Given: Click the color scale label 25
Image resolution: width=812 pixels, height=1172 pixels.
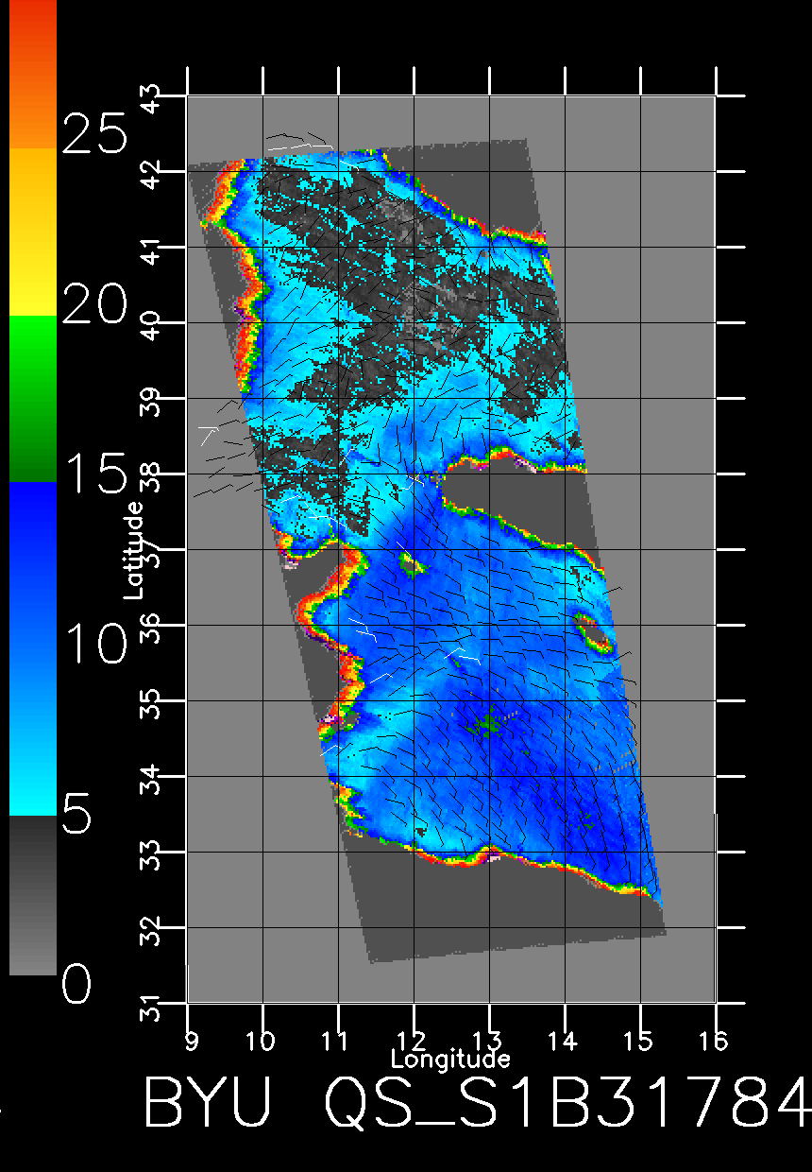Looking at the screenshot, I should click(x=93, y=134).
